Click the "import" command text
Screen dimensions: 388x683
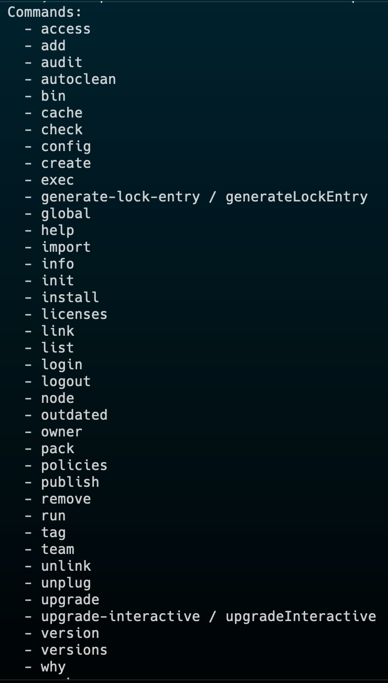pos(66,247)
